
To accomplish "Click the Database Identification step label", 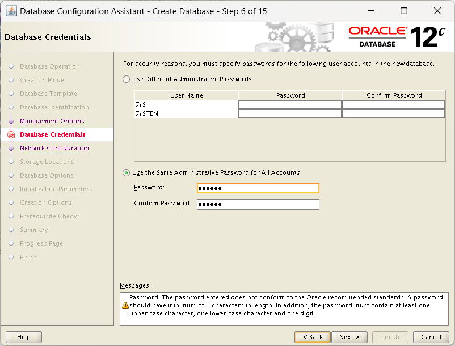I will [x=54, y=107].
